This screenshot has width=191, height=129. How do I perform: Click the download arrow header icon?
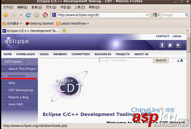coord(162,45)
